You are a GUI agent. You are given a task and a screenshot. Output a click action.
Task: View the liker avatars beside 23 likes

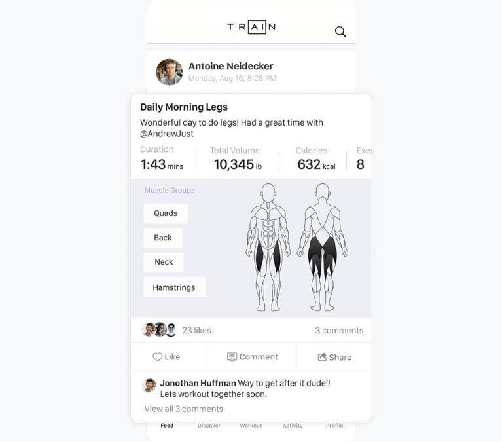[160, 330]
